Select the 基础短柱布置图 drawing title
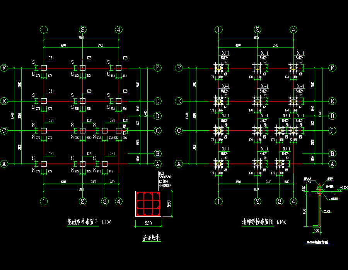 83,222
